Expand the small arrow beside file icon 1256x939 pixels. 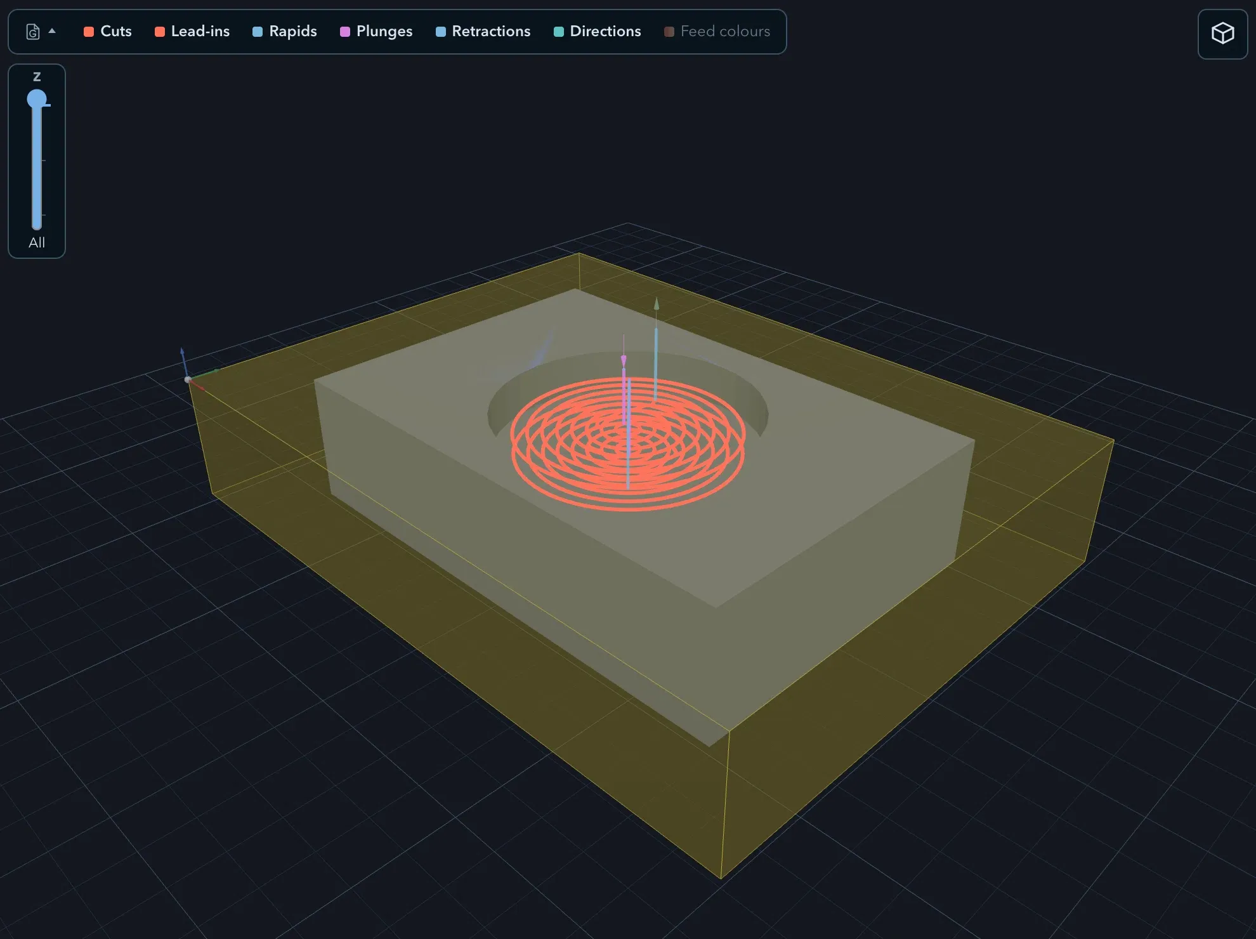coord(52,31)
